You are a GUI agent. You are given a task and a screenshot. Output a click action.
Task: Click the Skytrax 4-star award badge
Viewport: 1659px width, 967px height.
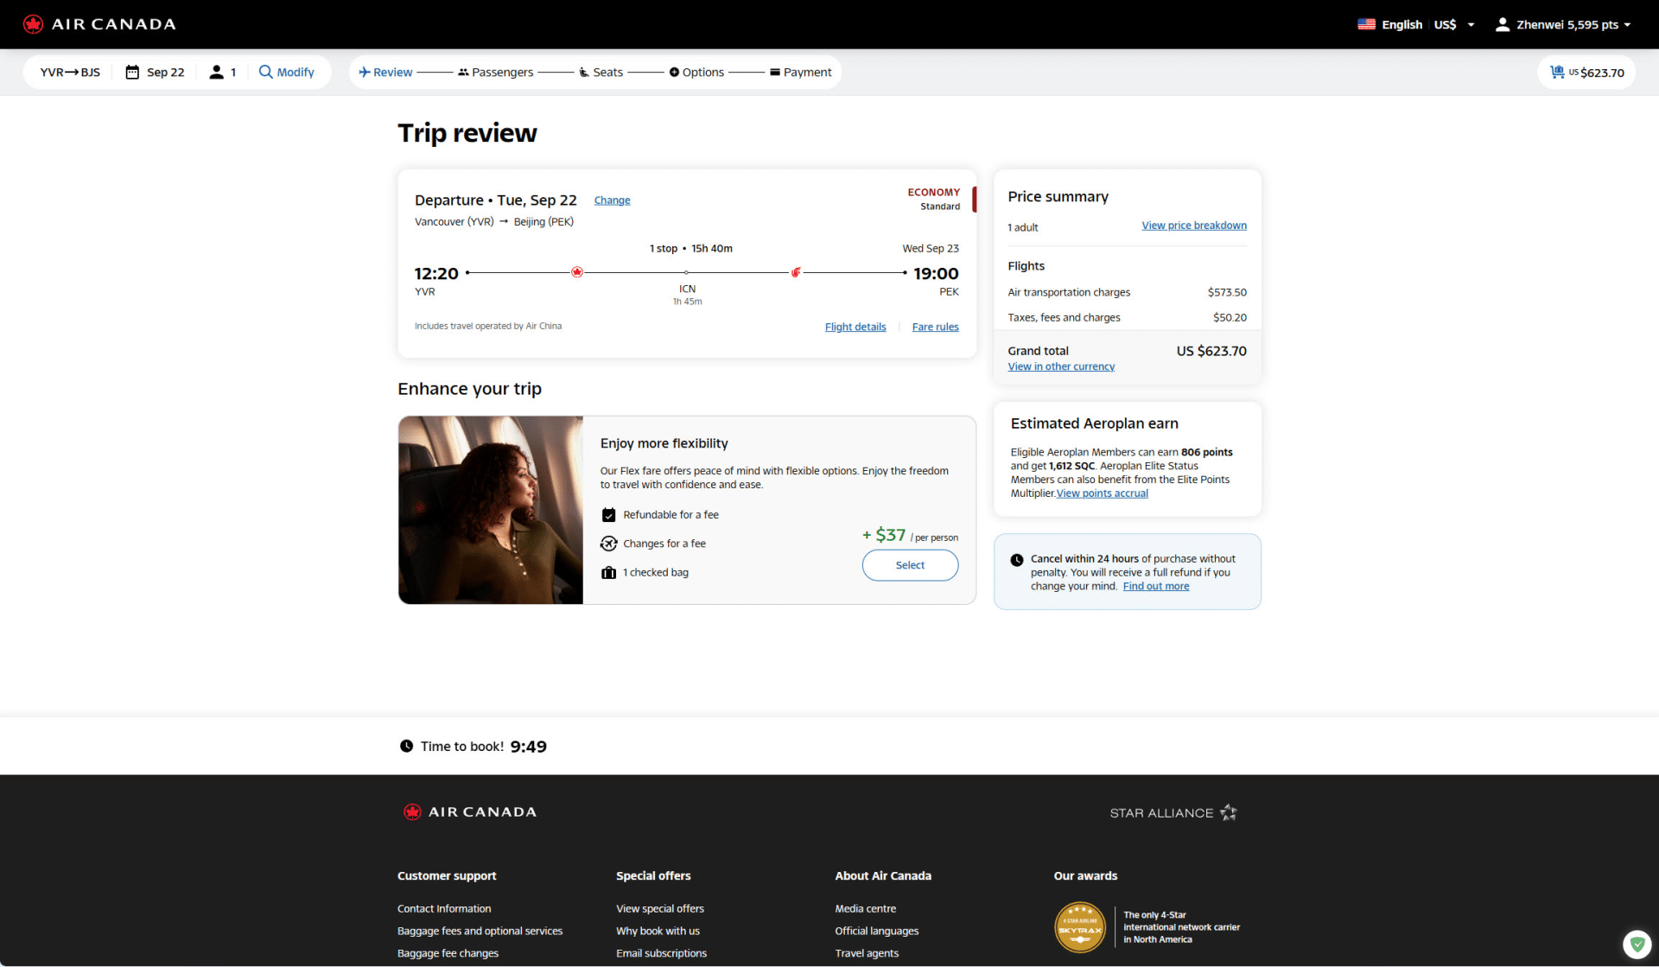point(1080,927)
